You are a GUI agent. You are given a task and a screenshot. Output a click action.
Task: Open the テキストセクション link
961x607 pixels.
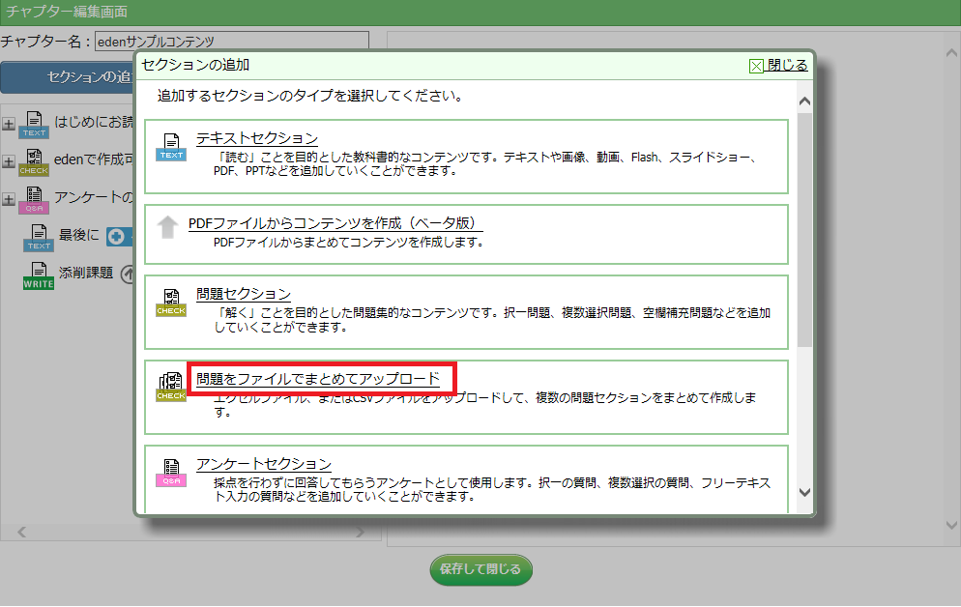[x=257, y=138]
